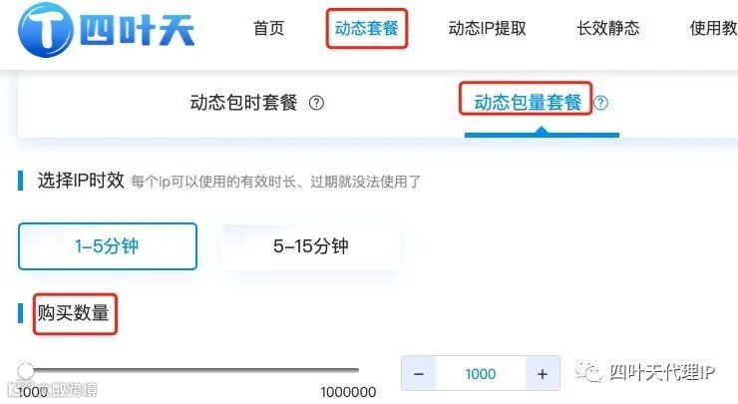Image resolution: width=738 pixels, height=404 pixels.
Task: Select the 1-5分钟 IP duration option
Action: [x=108, y=246]
